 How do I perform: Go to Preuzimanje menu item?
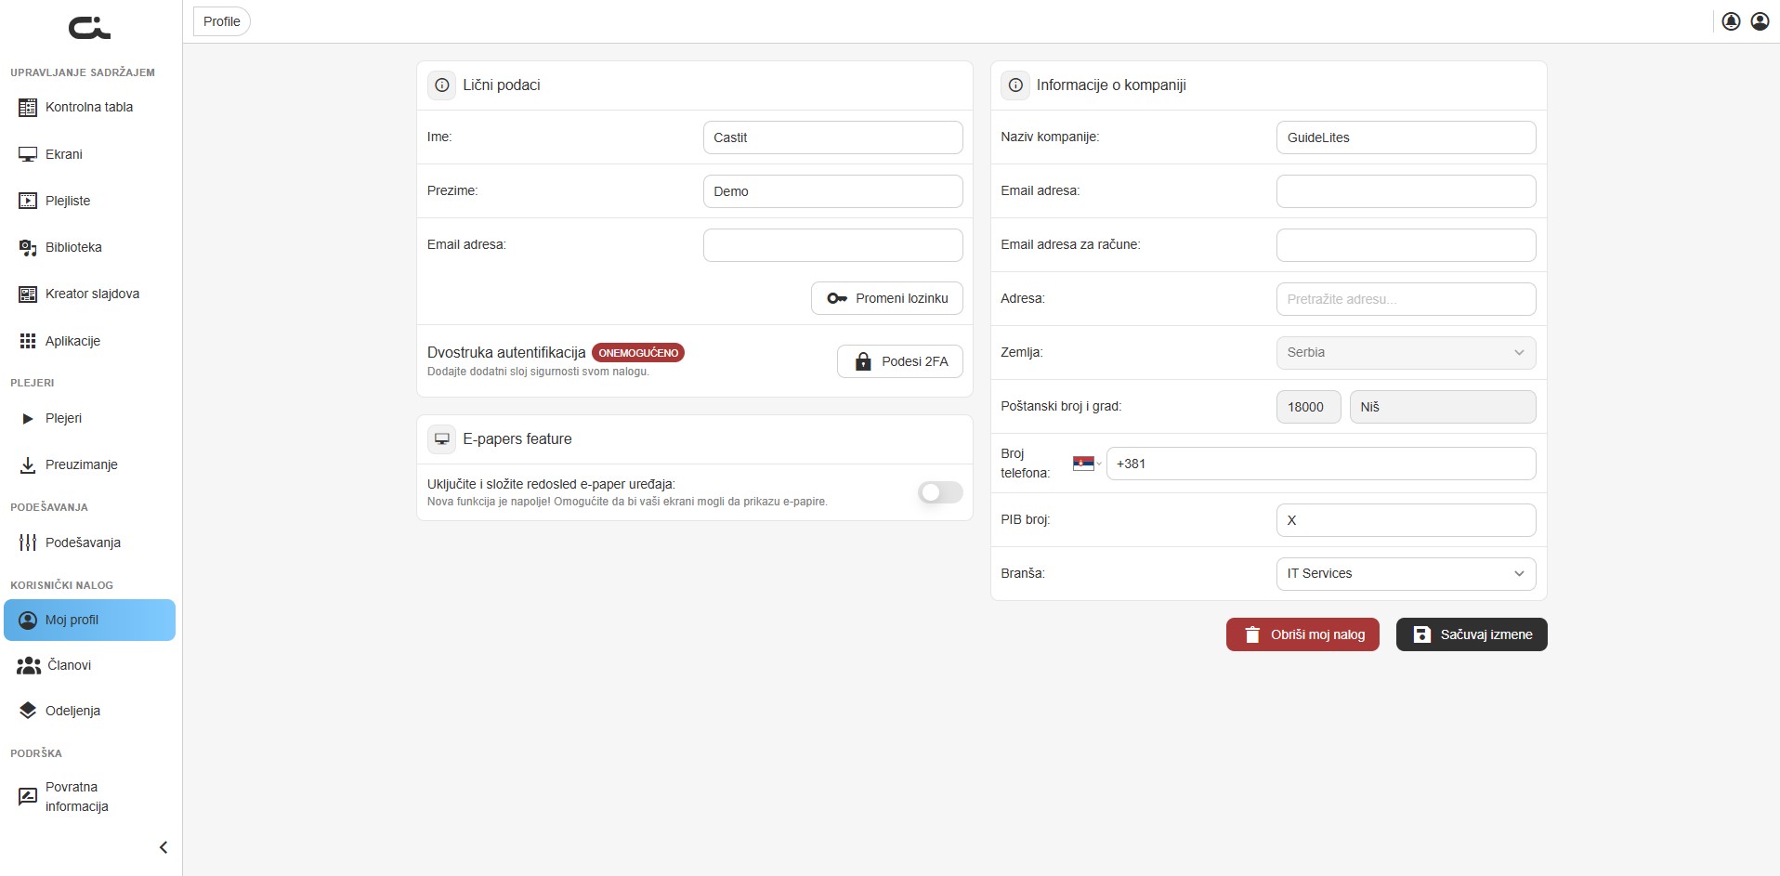click(89, 465)
